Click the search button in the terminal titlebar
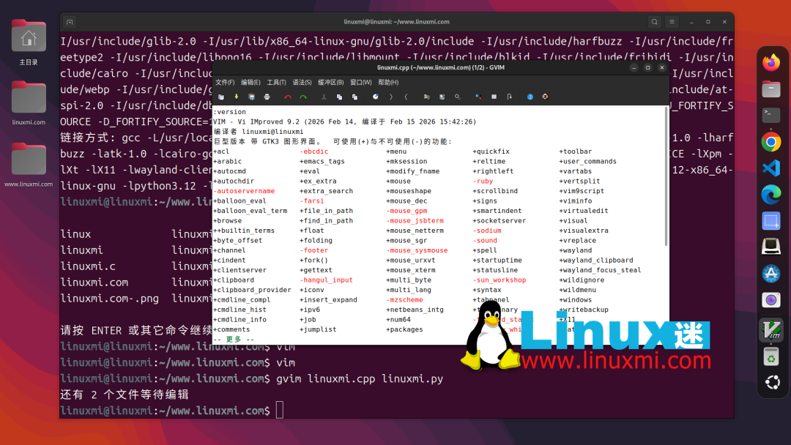 coord(654,22)
